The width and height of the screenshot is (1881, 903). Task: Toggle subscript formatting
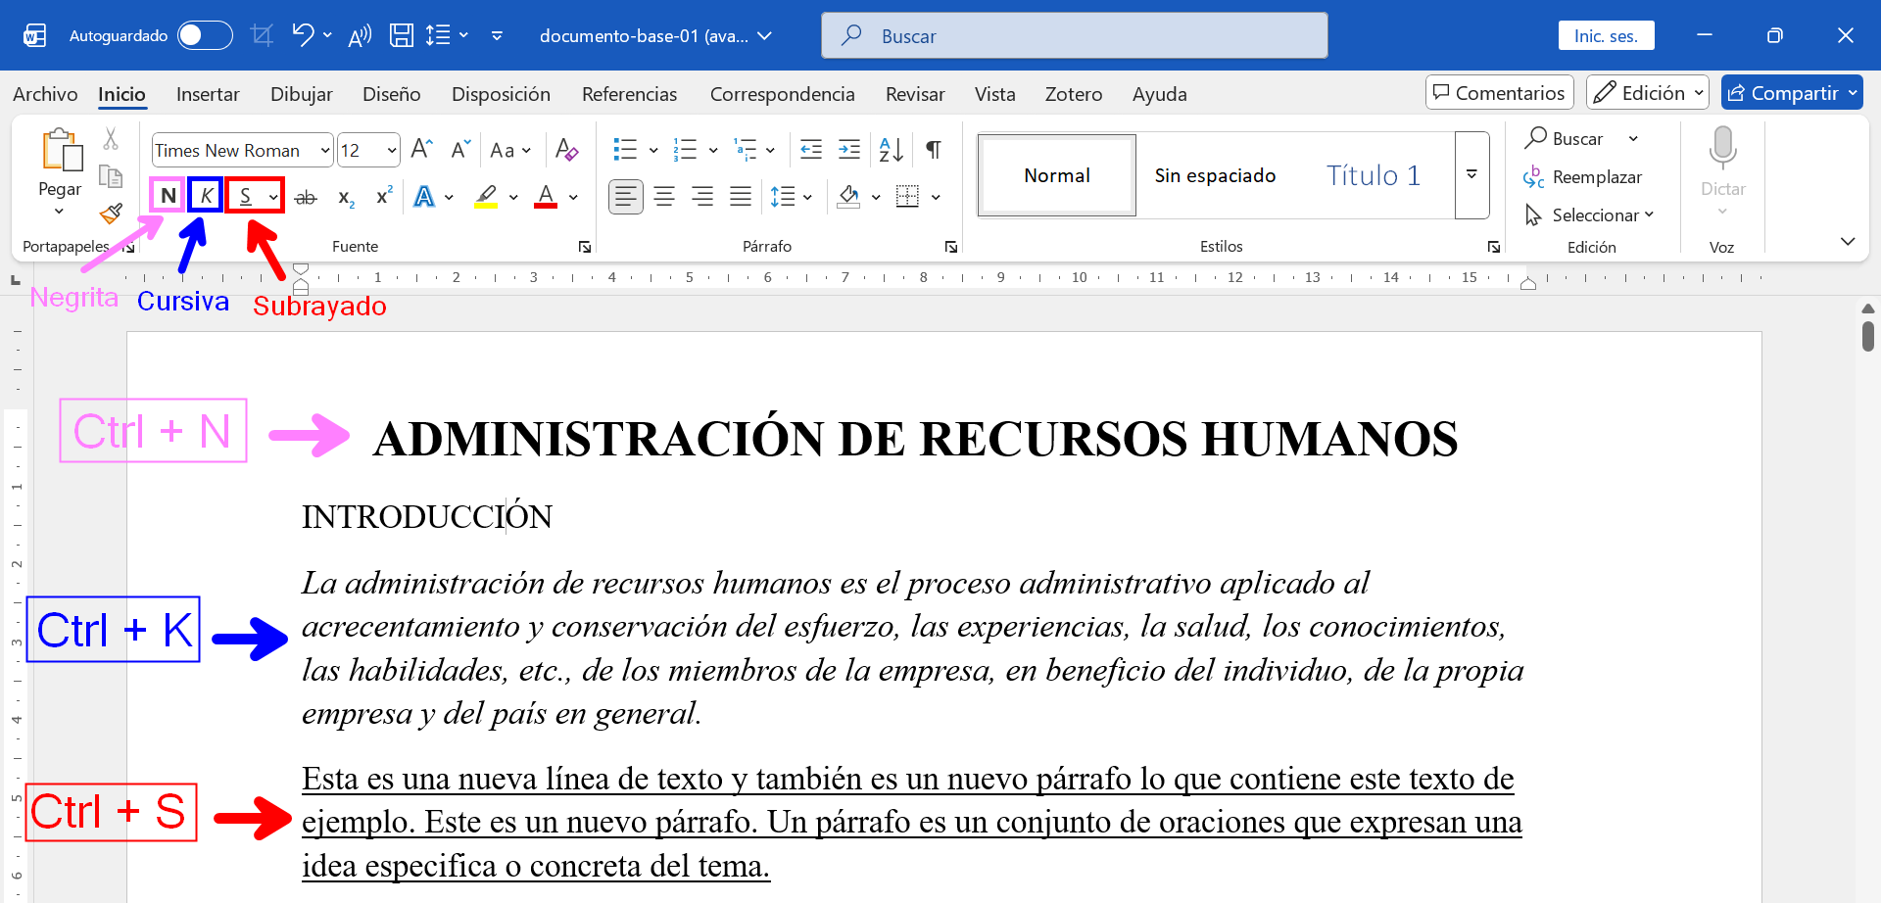(x=344, y=197)
